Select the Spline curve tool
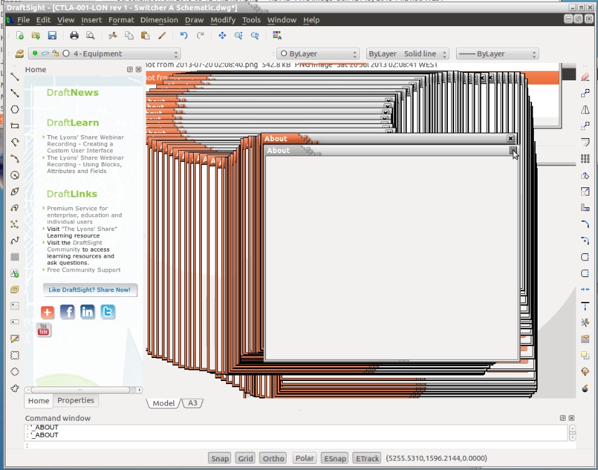 tap(15, 240)
